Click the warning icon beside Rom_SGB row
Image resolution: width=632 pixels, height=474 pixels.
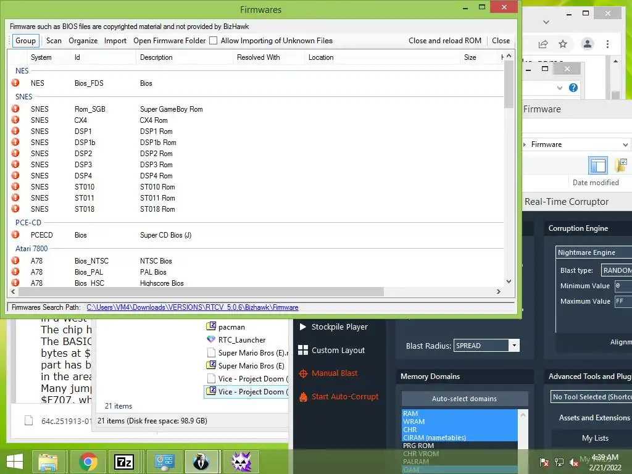tap(15, 109)
